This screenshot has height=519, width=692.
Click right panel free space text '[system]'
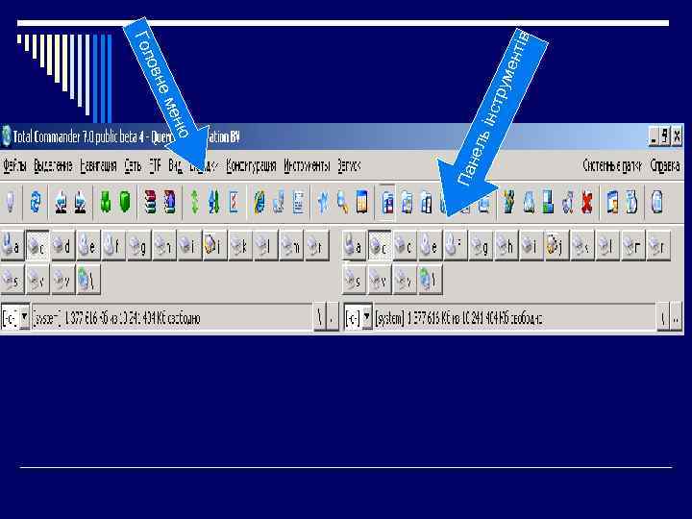coord(389,318)
